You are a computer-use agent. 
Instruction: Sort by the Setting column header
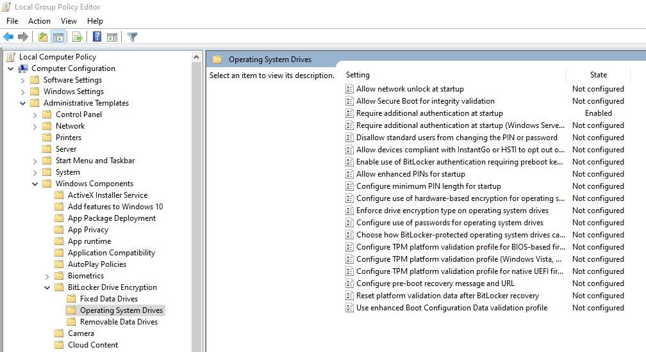coord(358,75)
